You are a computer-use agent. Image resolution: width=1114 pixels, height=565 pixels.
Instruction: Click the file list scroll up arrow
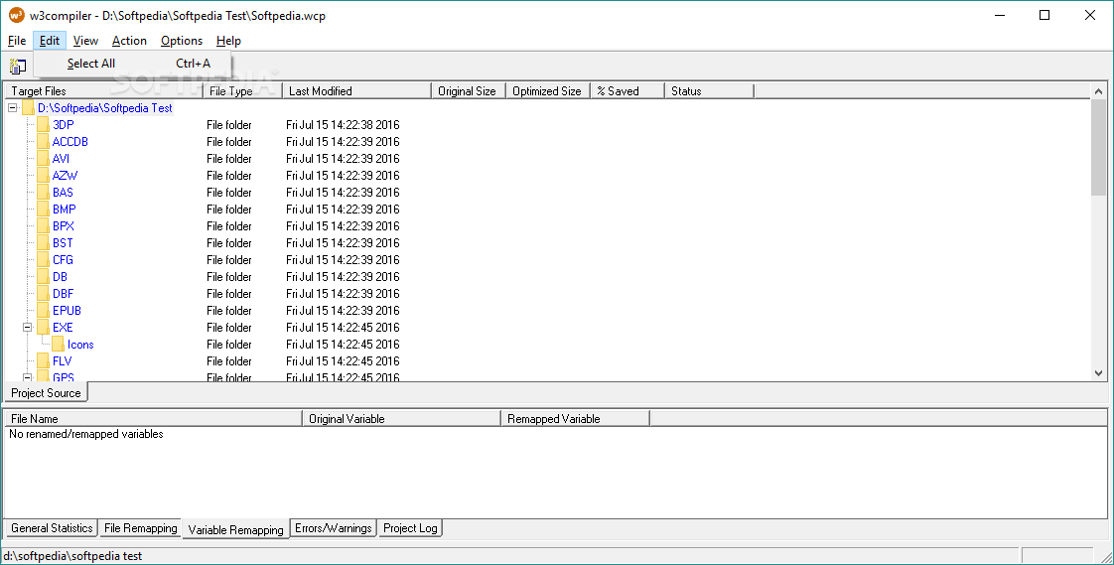pyautogui.click(x=1098, y=91)
